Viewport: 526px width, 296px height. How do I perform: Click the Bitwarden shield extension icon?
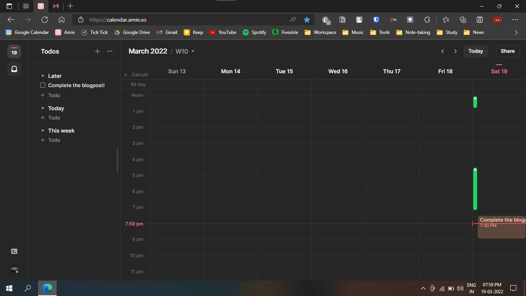click(376, 20)
